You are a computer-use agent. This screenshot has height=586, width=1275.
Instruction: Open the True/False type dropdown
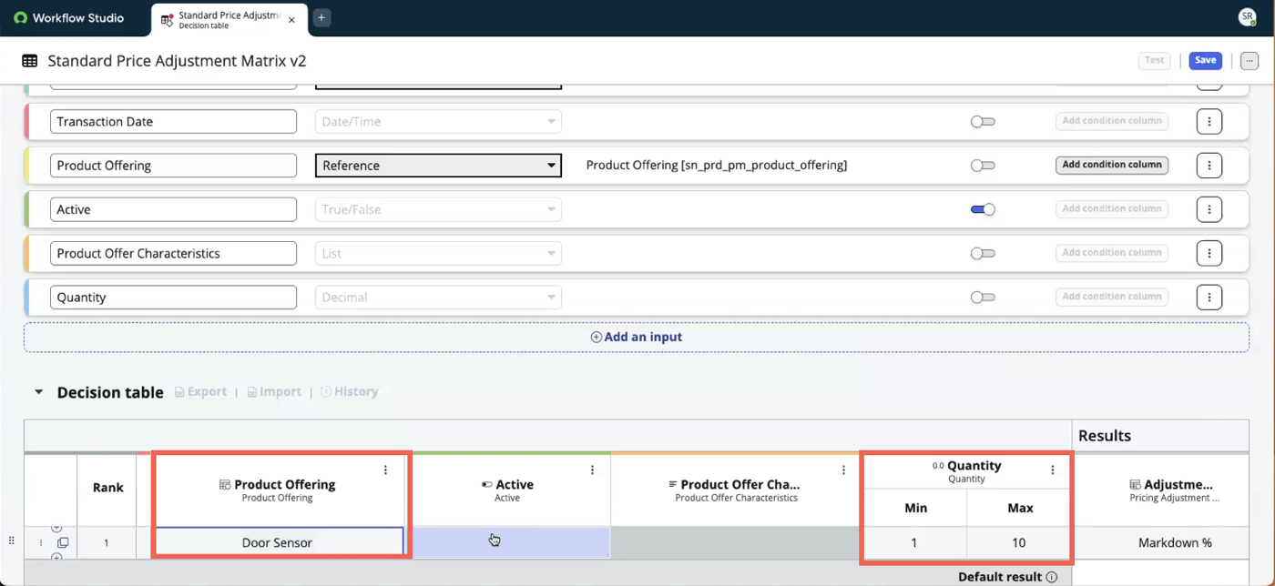tap(438, 209)
